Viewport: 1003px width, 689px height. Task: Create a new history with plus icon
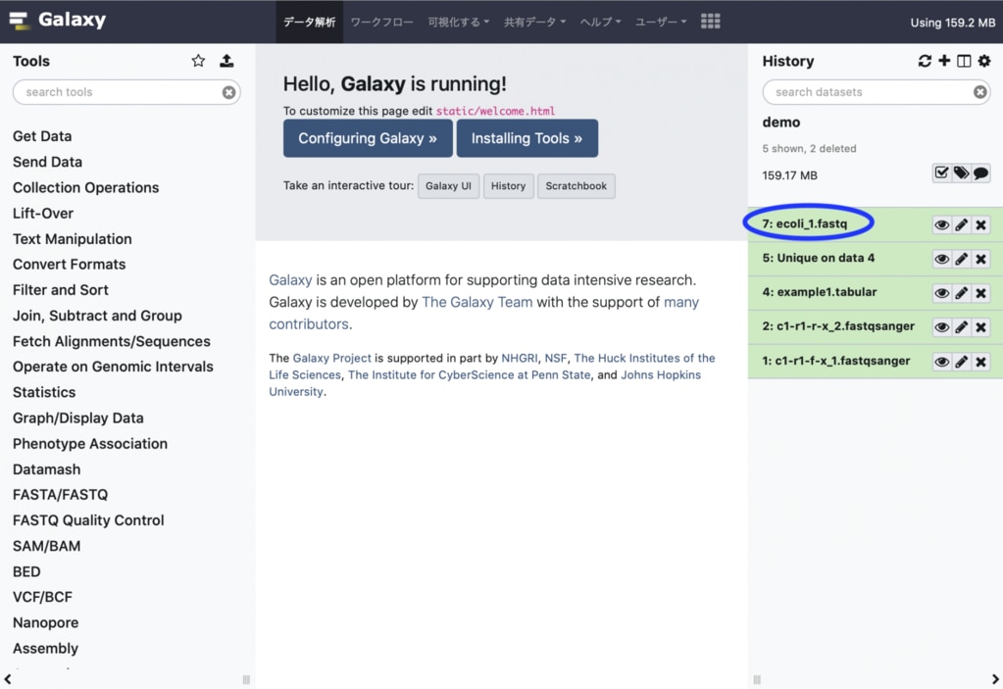point(944,61)
